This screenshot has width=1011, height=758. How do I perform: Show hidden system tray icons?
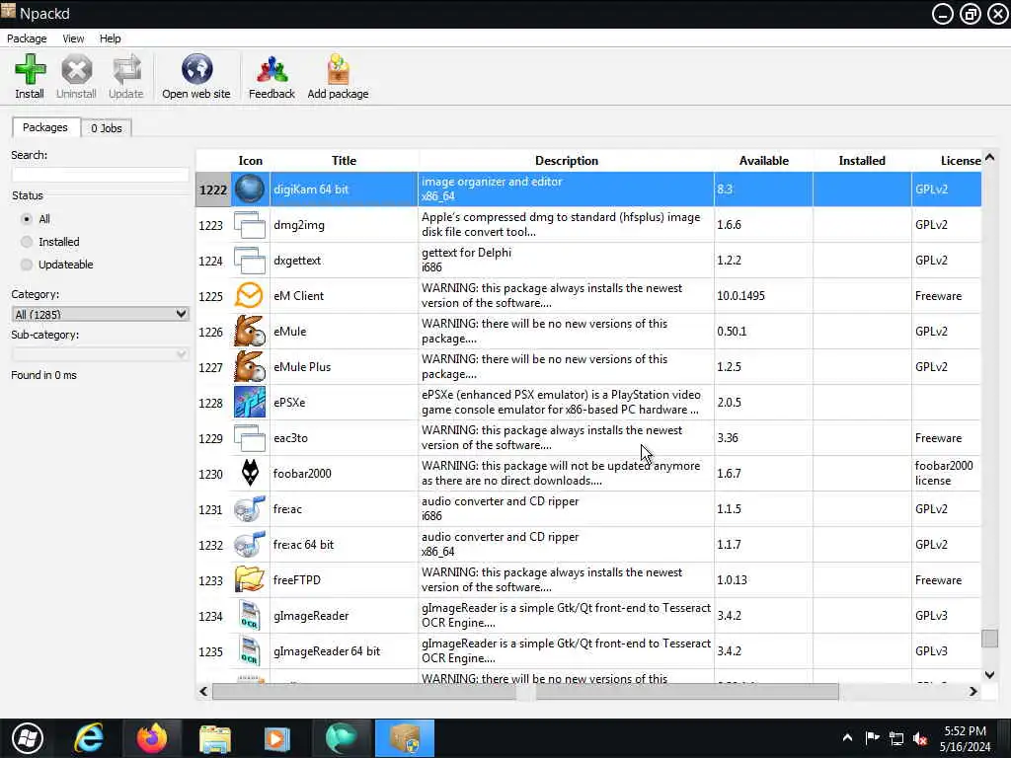(847, 738)
